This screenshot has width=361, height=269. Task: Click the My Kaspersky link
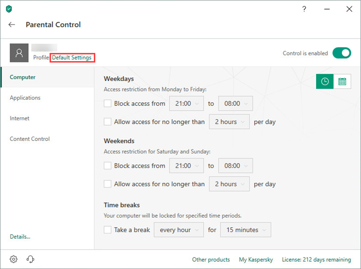(x=256, y=259)
